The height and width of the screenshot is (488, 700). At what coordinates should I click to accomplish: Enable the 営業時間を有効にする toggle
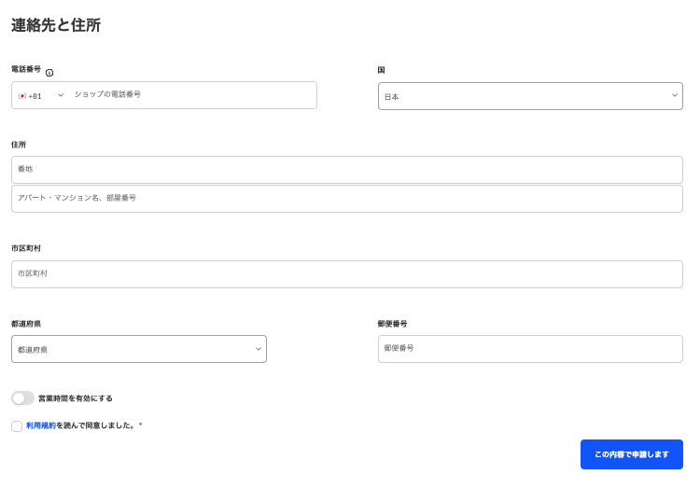point(23,398)
